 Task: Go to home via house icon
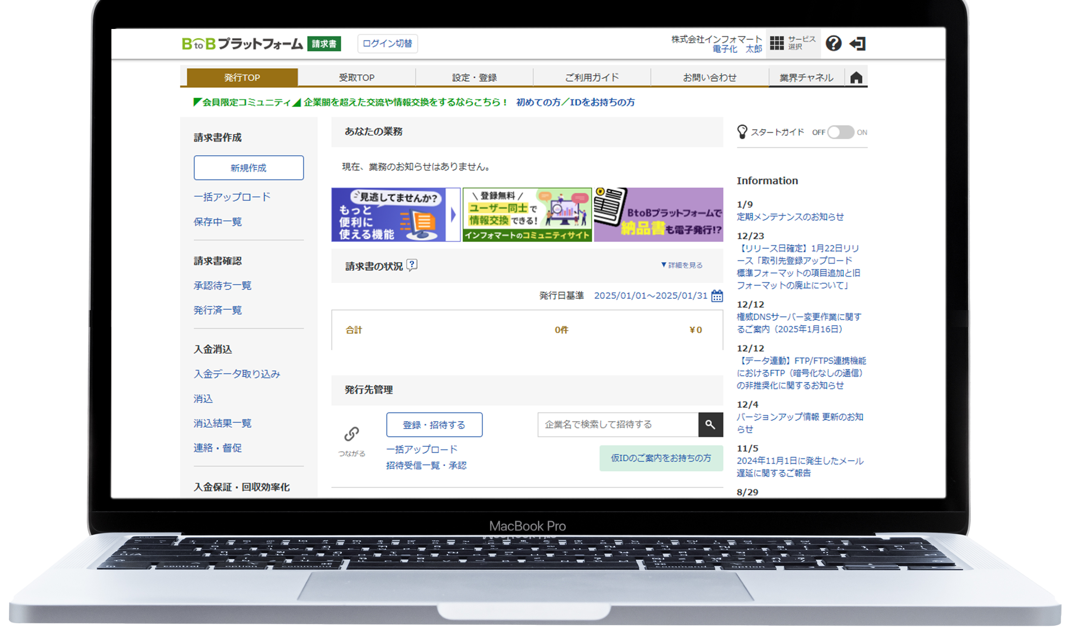tap(856, 78)
